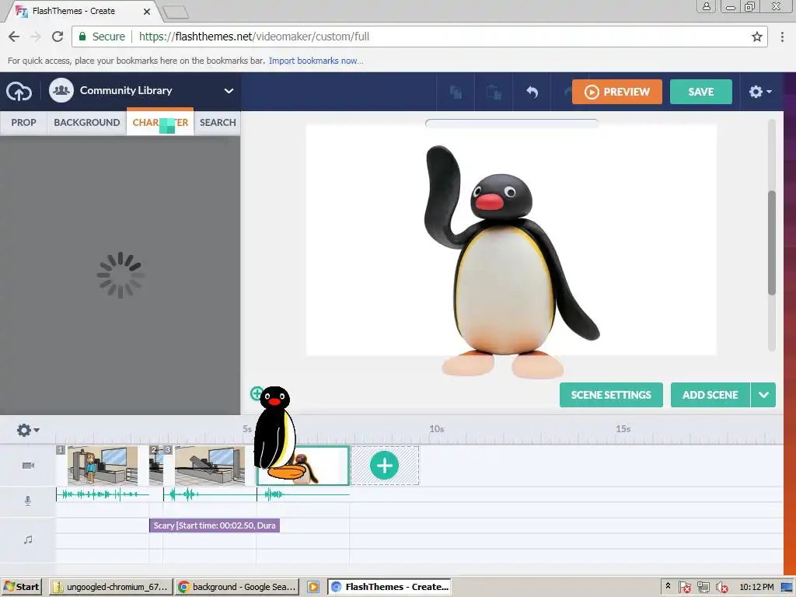Click the cloud upload icon
796x597 pixels.
click(x=19, y=92)
